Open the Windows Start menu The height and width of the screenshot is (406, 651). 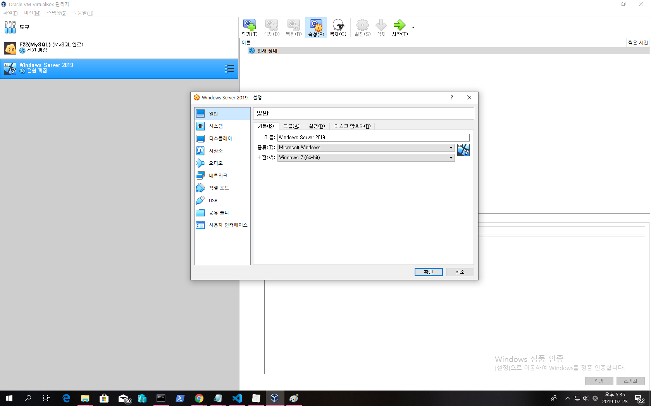[9, 398]
